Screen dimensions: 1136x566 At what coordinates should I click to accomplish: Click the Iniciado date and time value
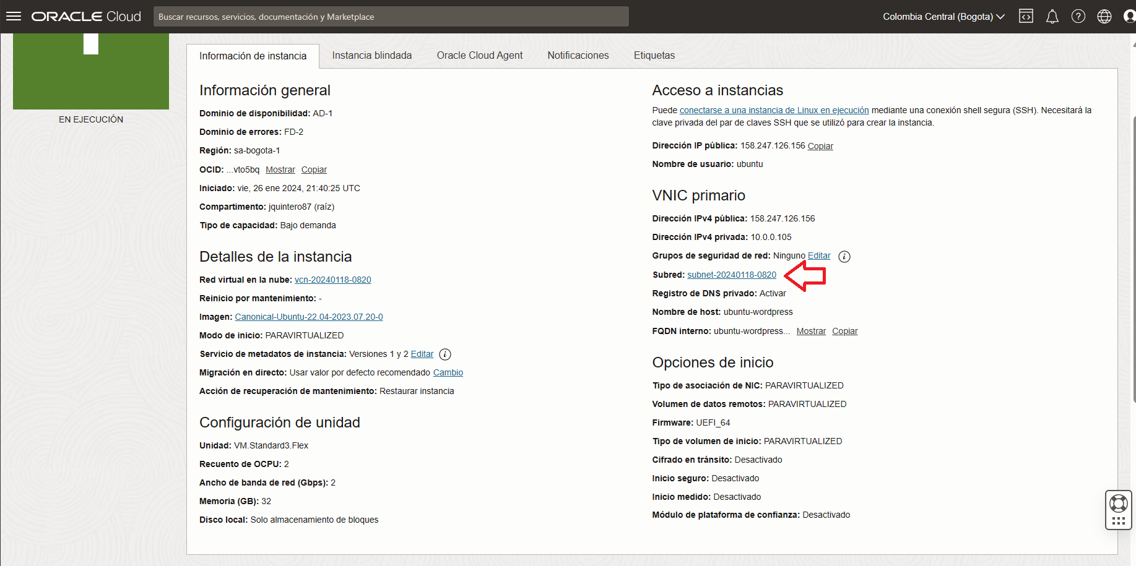pos(299,188)
